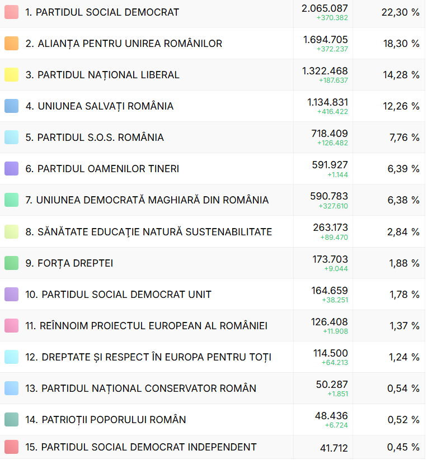Click the 22,30 % percentage value
432x460 pixels.
coord(400,12)
